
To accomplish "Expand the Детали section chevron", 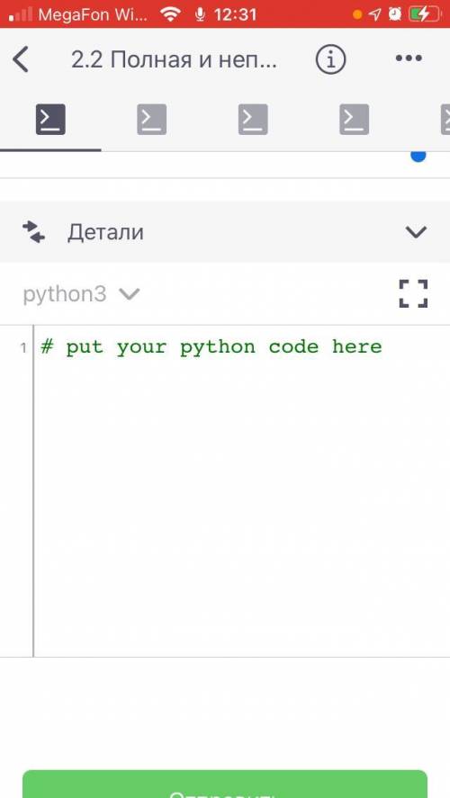I will [x=416, y=233].
